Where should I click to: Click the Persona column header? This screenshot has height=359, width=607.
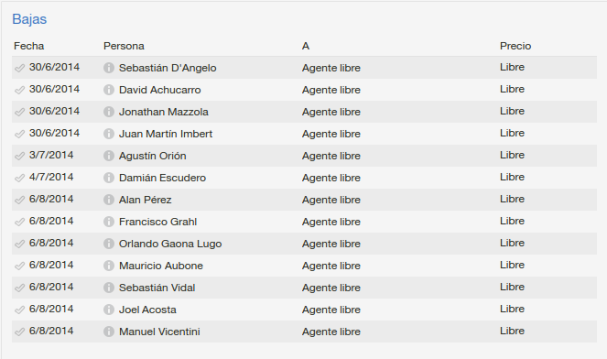pos(124,46)
